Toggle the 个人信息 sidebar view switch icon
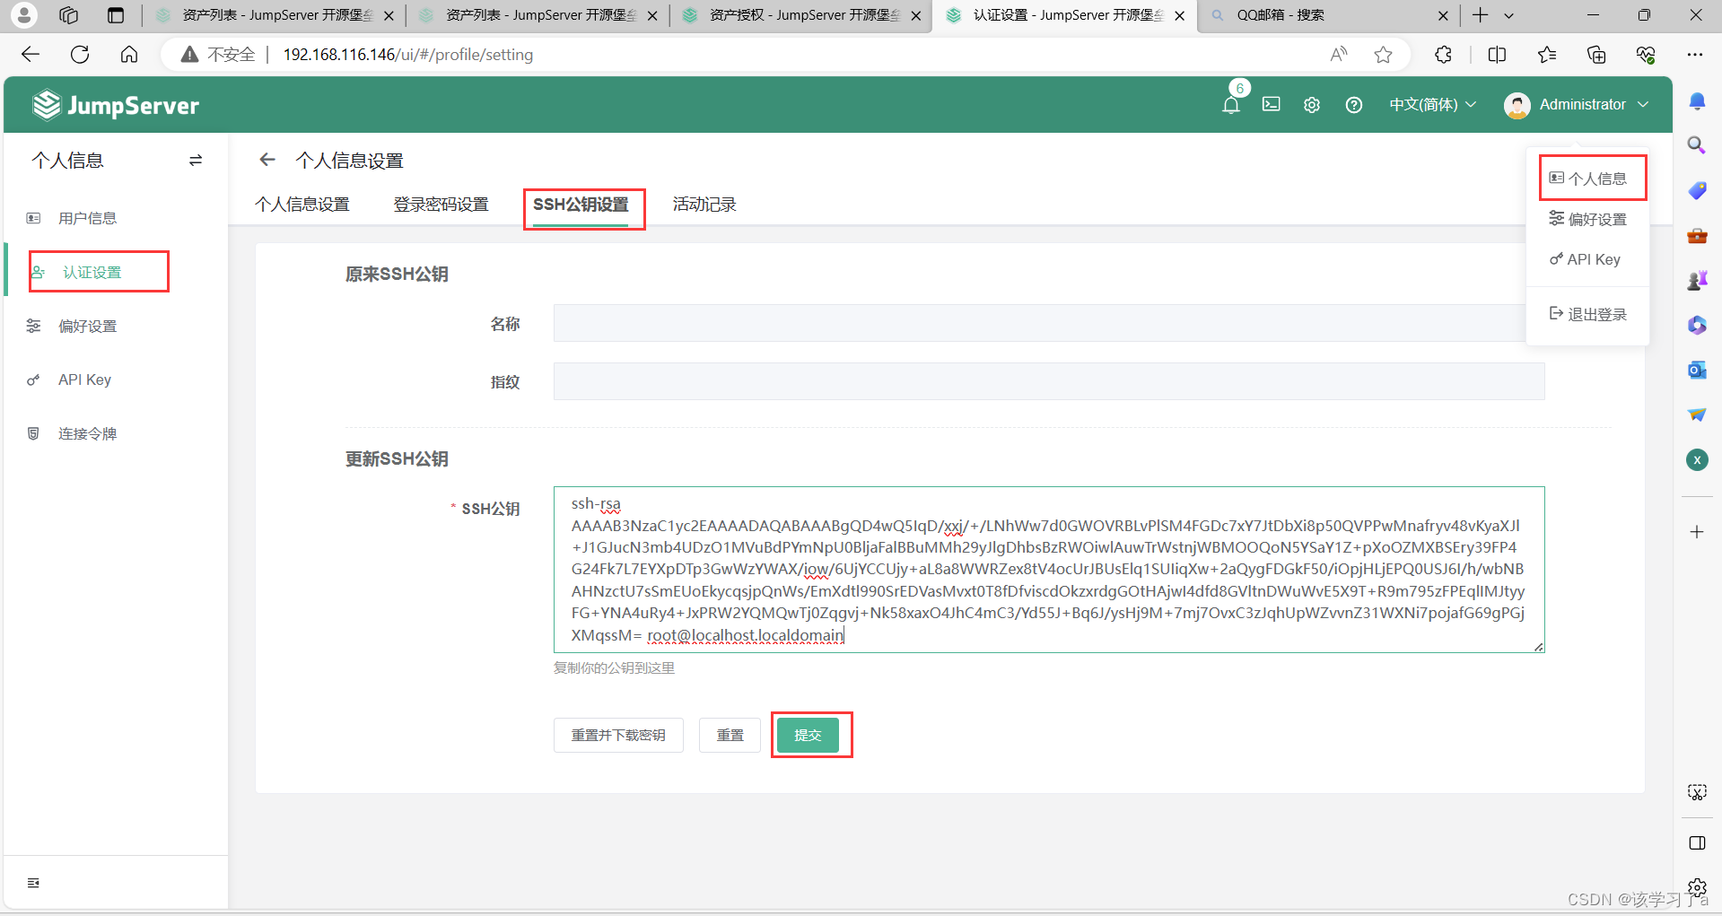This screenshot has height=916, width=1722. (x=196, y=161)
